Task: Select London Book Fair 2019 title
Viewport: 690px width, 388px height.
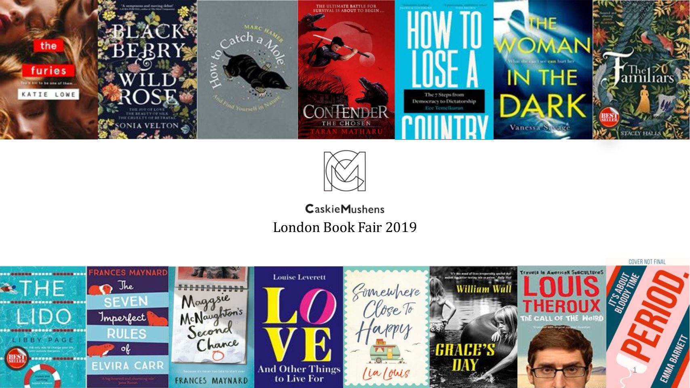Action: pyautogui.click(x=345, y=227)
